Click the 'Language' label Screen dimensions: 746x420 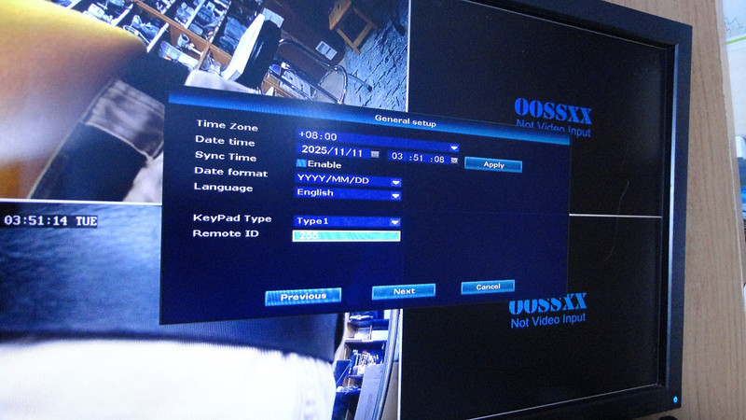click(x=223, y=188)
